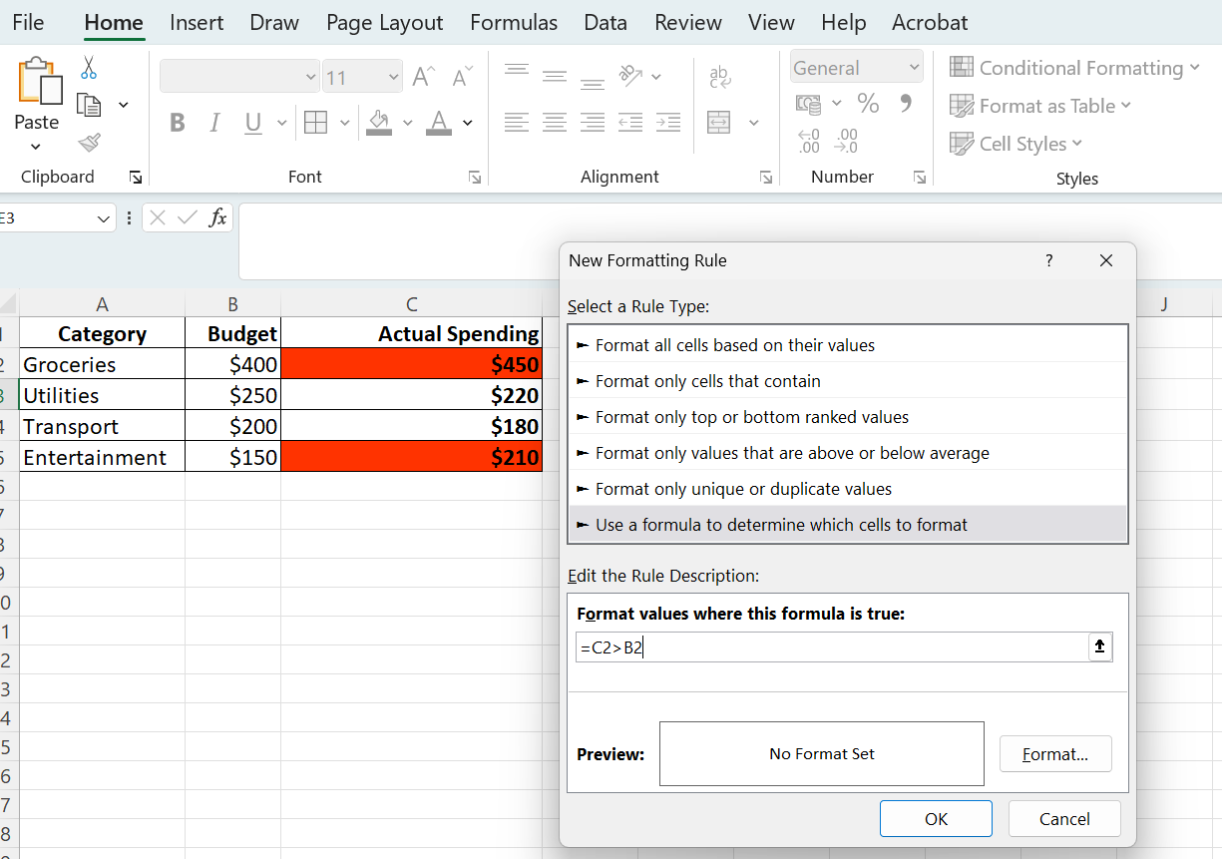Screen dimensions: 1222x859
Task: Apply the Fill Color bucket
Action: [x=379, y=123]
